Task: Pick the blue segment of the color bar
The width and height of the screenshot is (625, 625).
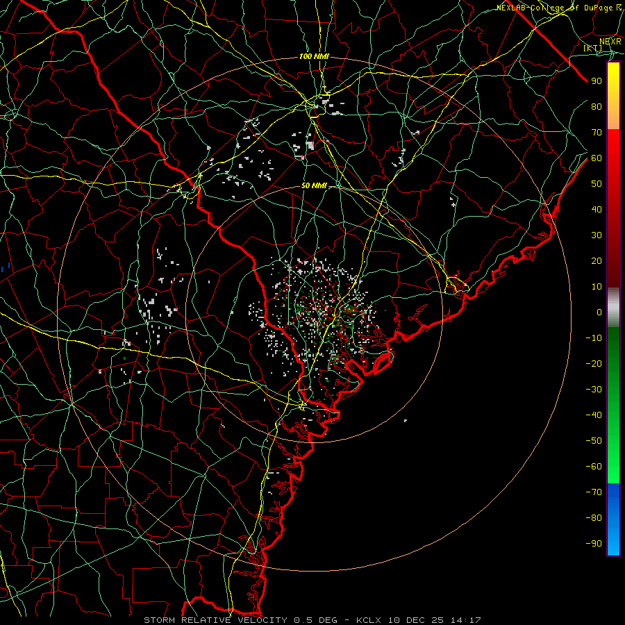Action: point(613,519)
